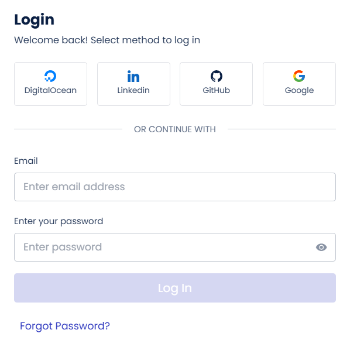Viewport: 357px width, 347px height.
Task: Click into the Enter password field
Action: (164, 248)
